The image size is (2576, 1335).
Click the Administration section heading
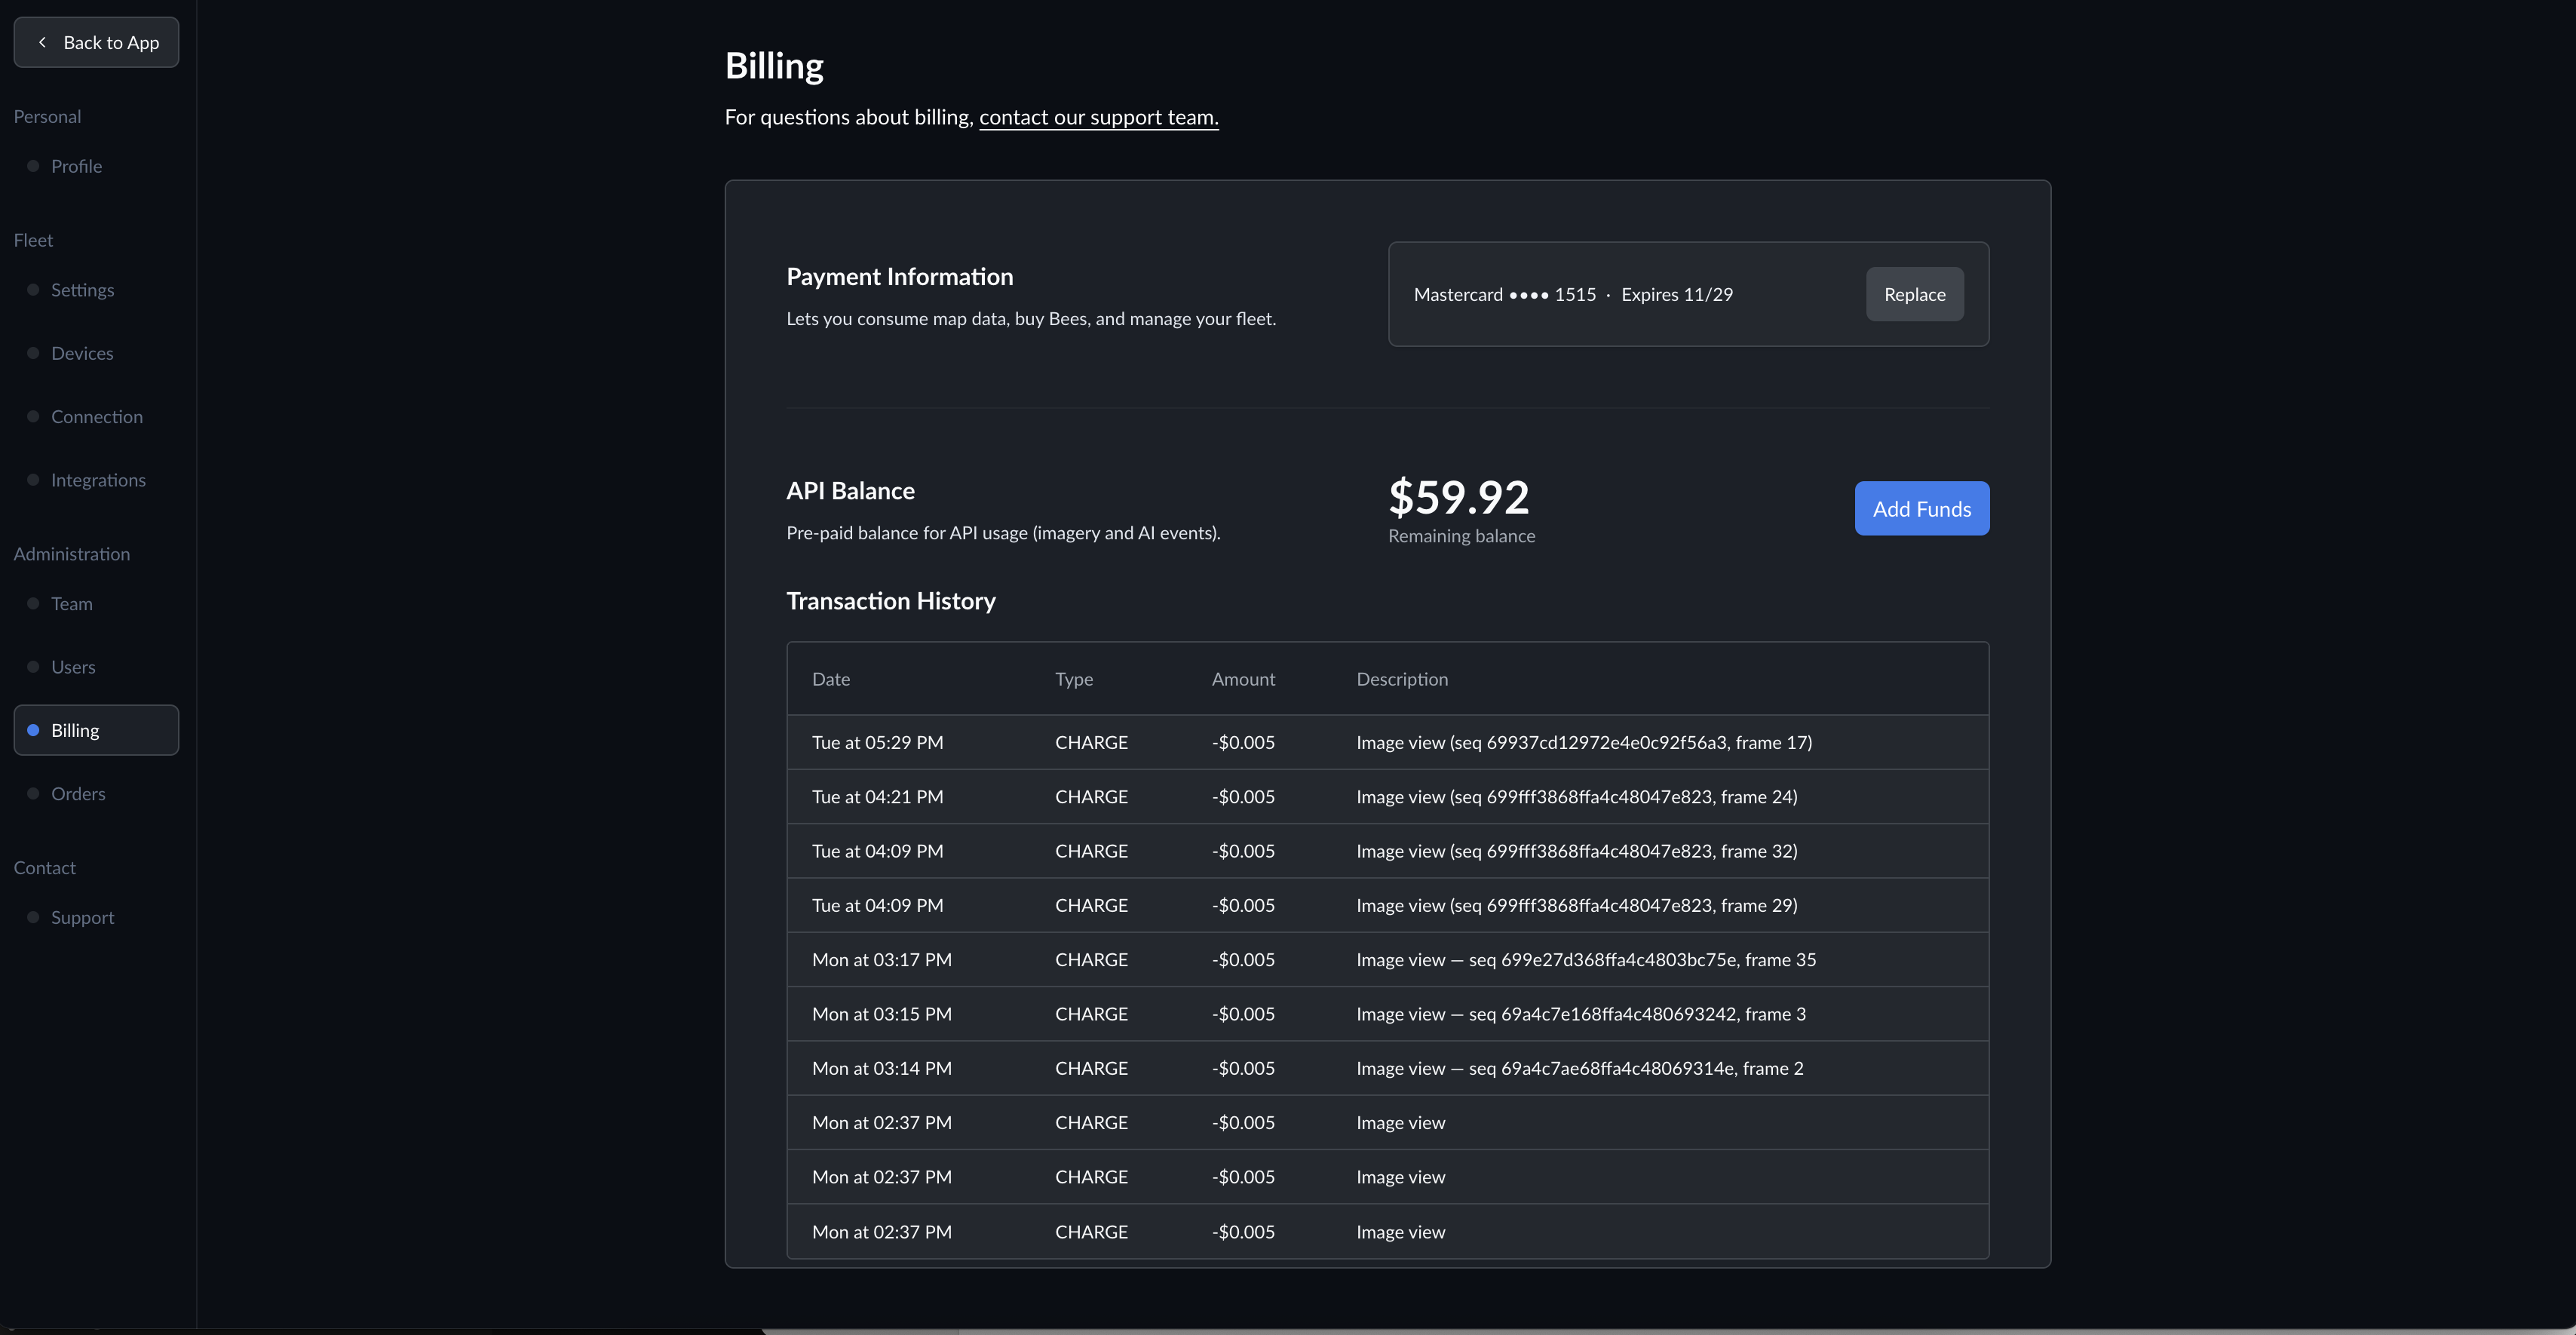(x=71, y=553)
